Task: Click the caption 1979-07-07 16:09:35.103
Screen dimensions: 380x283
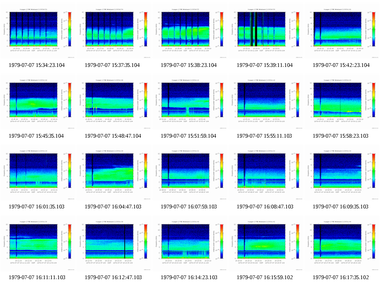Action: click(x=341, y=207)
